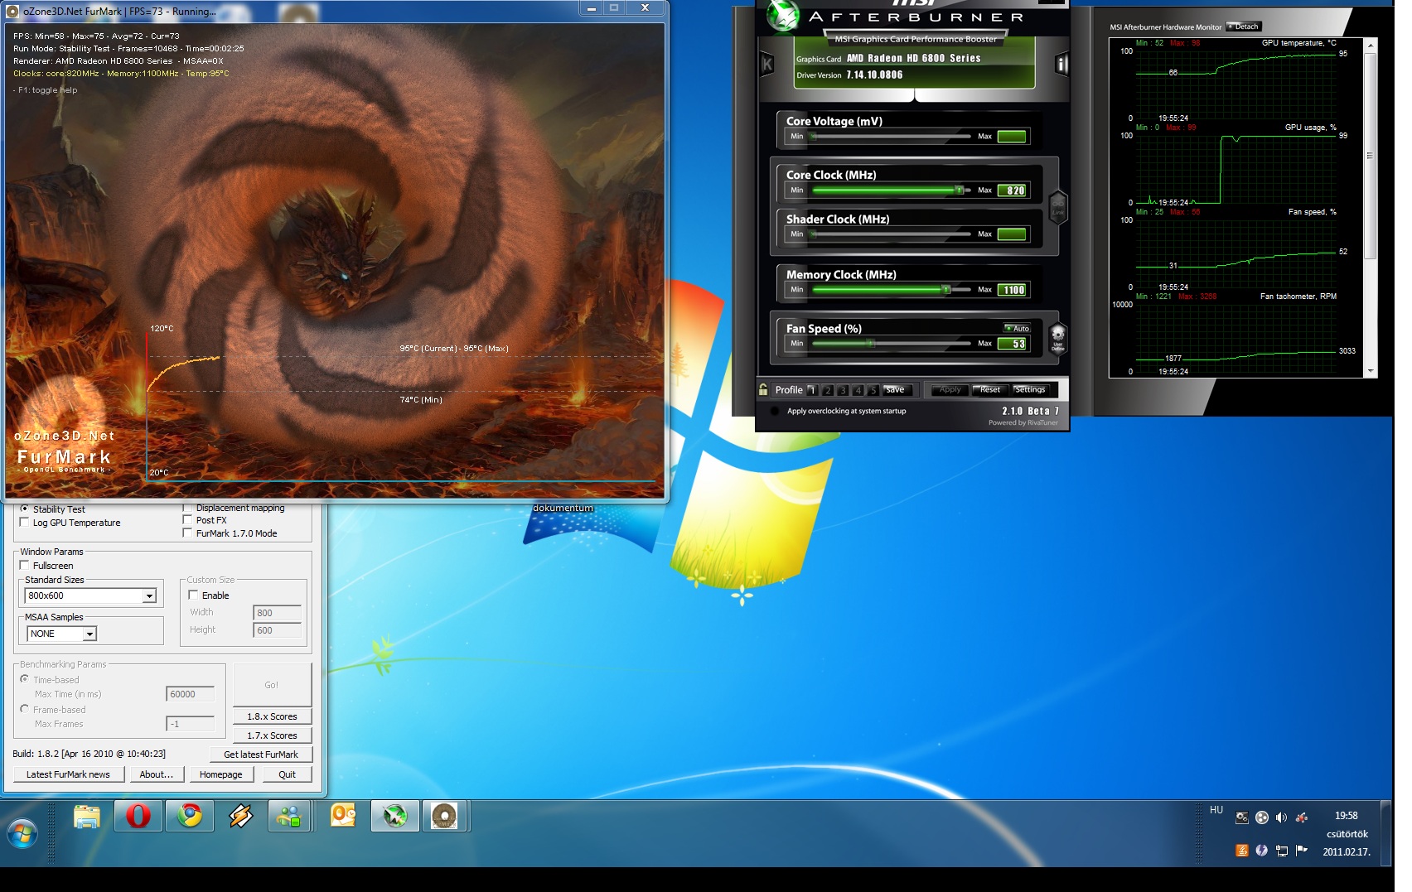The width and height of the screenshot is (1412, 892).
Task: Click the Afterburner jet logo icon
Action: (x=781, y=16)
